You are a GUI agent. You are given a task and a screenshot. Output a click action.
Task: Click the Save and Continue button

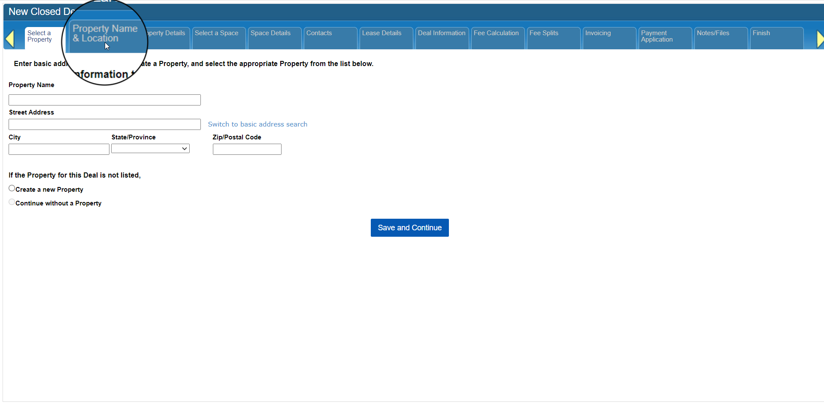(x=409, y=228)
